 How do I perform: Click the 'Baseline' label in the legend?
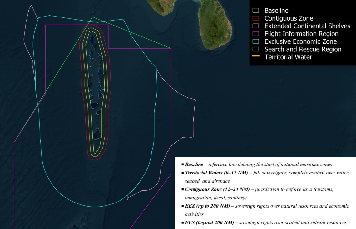click(276, 11)
